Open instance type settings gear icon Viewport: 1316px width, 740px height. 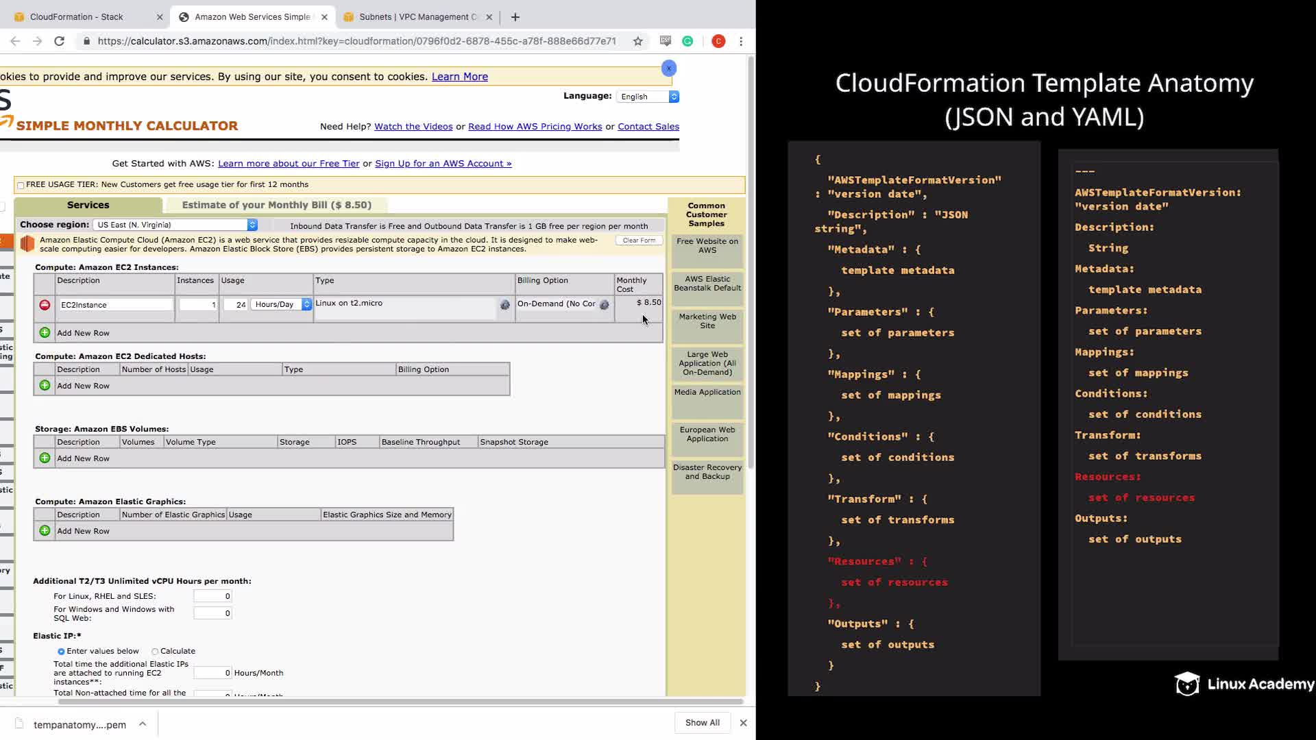505,305
